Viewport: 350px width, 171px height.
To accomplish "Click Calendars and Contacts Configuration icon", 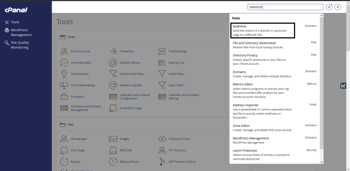I will click(113, 97).
